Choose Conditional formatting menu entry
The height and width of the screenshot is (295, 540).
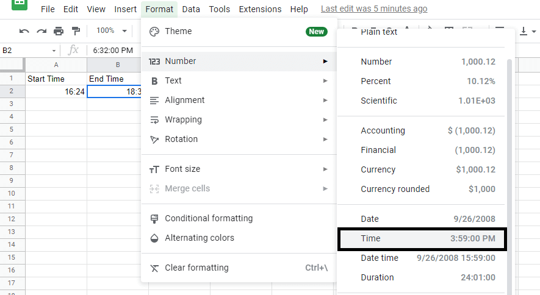pos(239,219)
